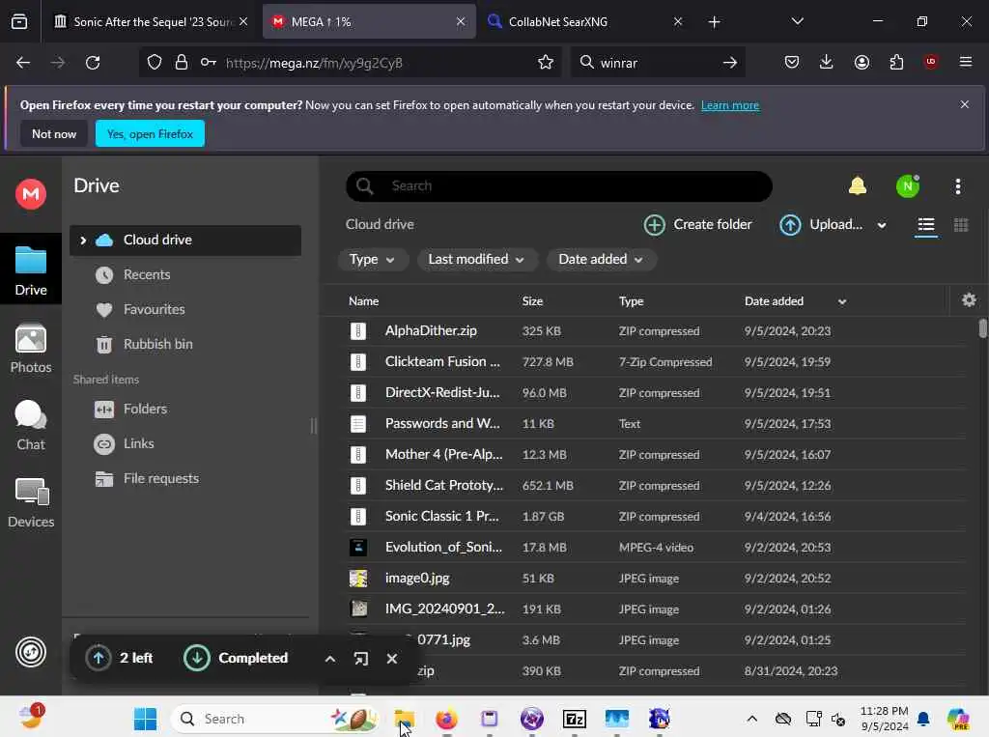The image size is (989, 737).
Task: Switch to CollabNet SearXNG tab
Action: 586,21
